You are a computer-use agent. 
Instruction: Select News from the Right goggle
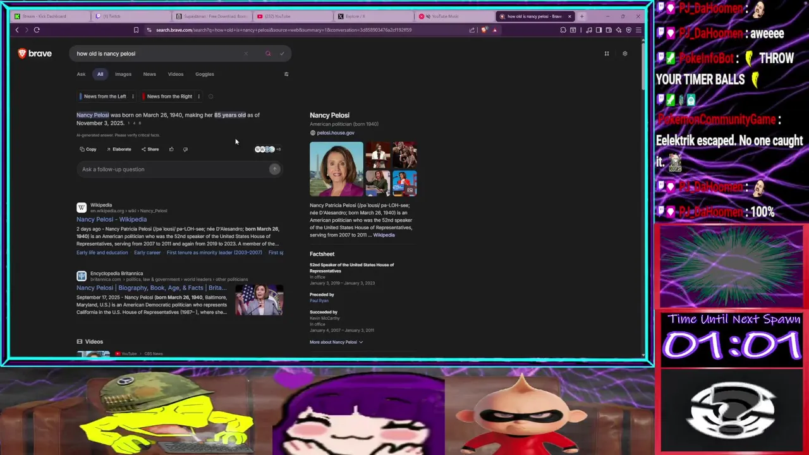pos(169,97)
